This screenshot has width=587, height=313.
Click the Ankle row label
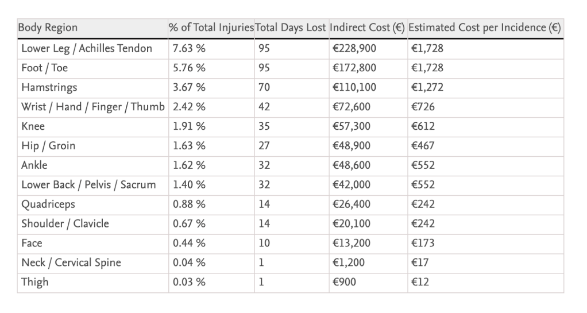point(34,165)
